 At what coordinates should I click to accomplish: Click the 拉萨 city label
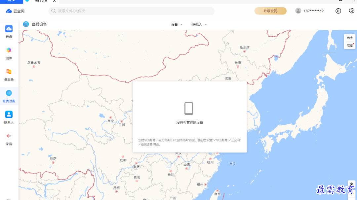click(53, 159)
